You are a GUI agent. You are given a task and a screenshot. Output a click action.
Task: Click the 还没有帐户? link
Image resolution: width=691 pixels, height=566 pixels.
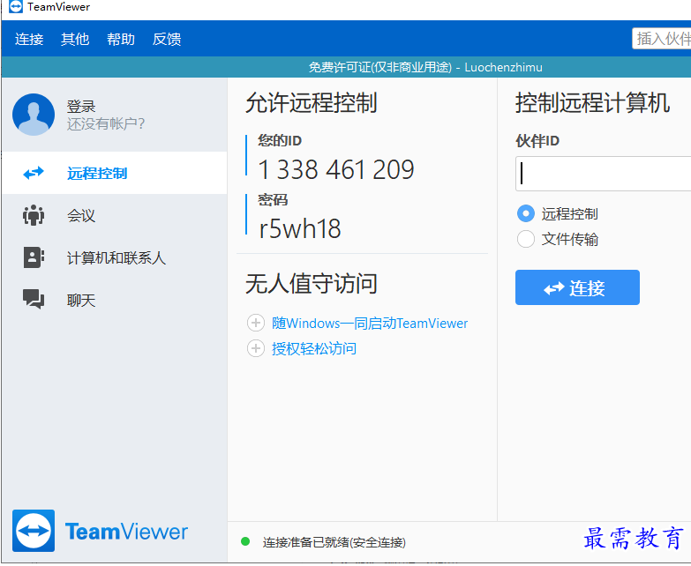click(106, 123)
